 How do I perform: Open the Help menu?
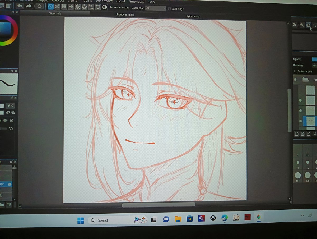151,2
